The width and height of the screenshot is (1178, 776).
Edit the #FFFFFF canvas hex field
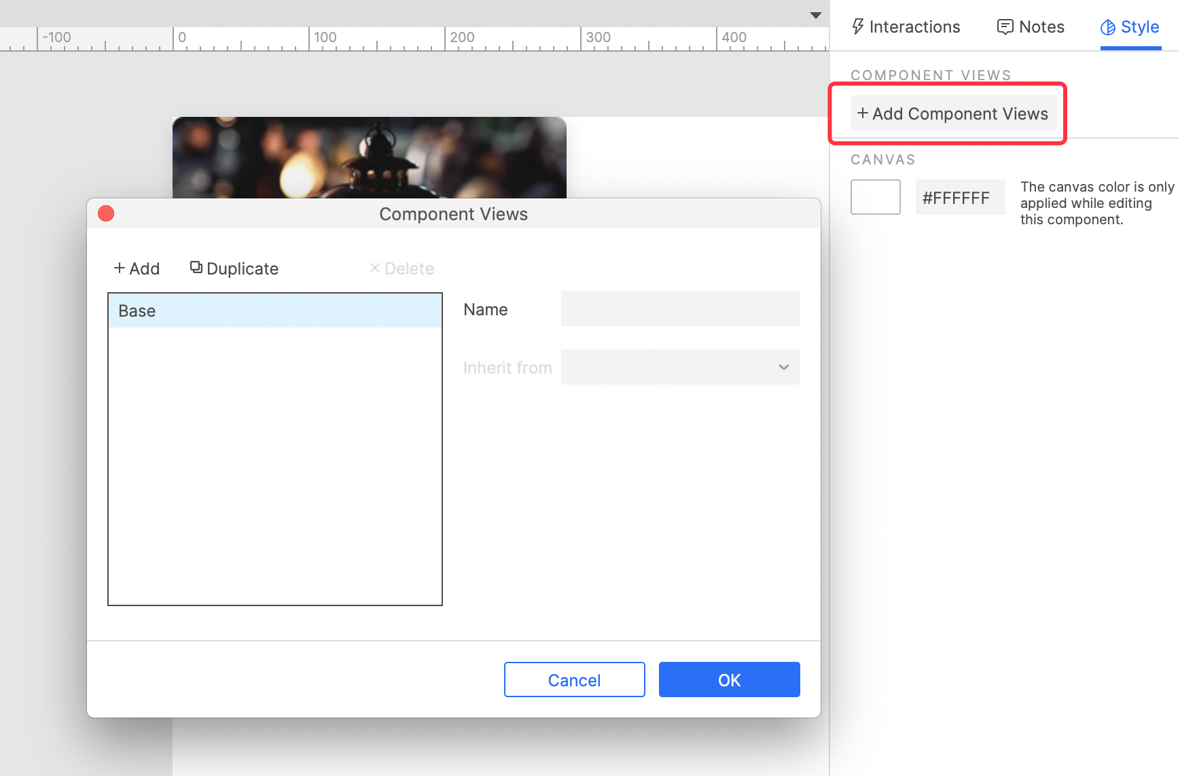click(960, 197)
